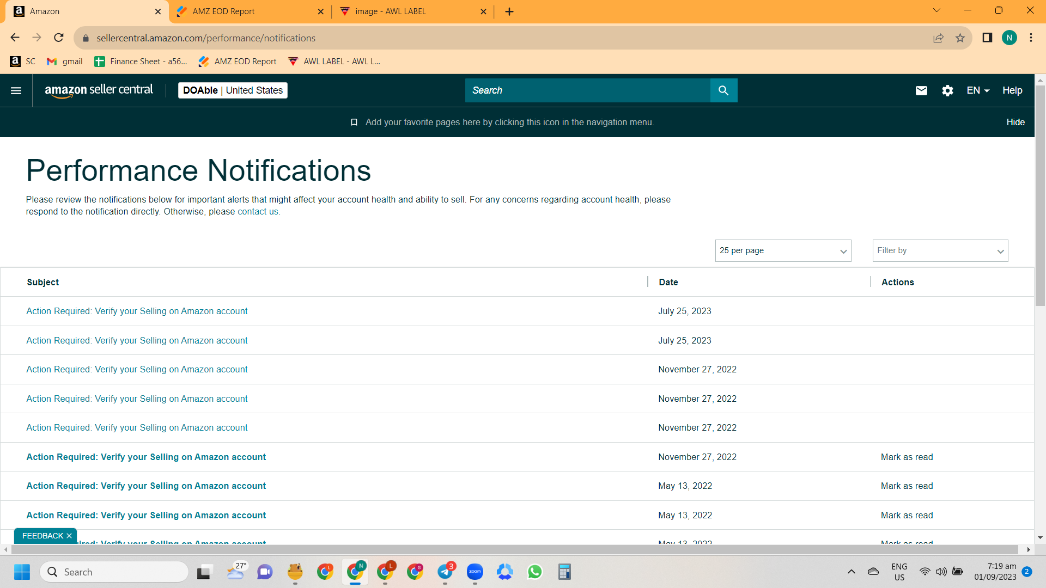Open the Help link in Seller Central

coord(1012,90)
